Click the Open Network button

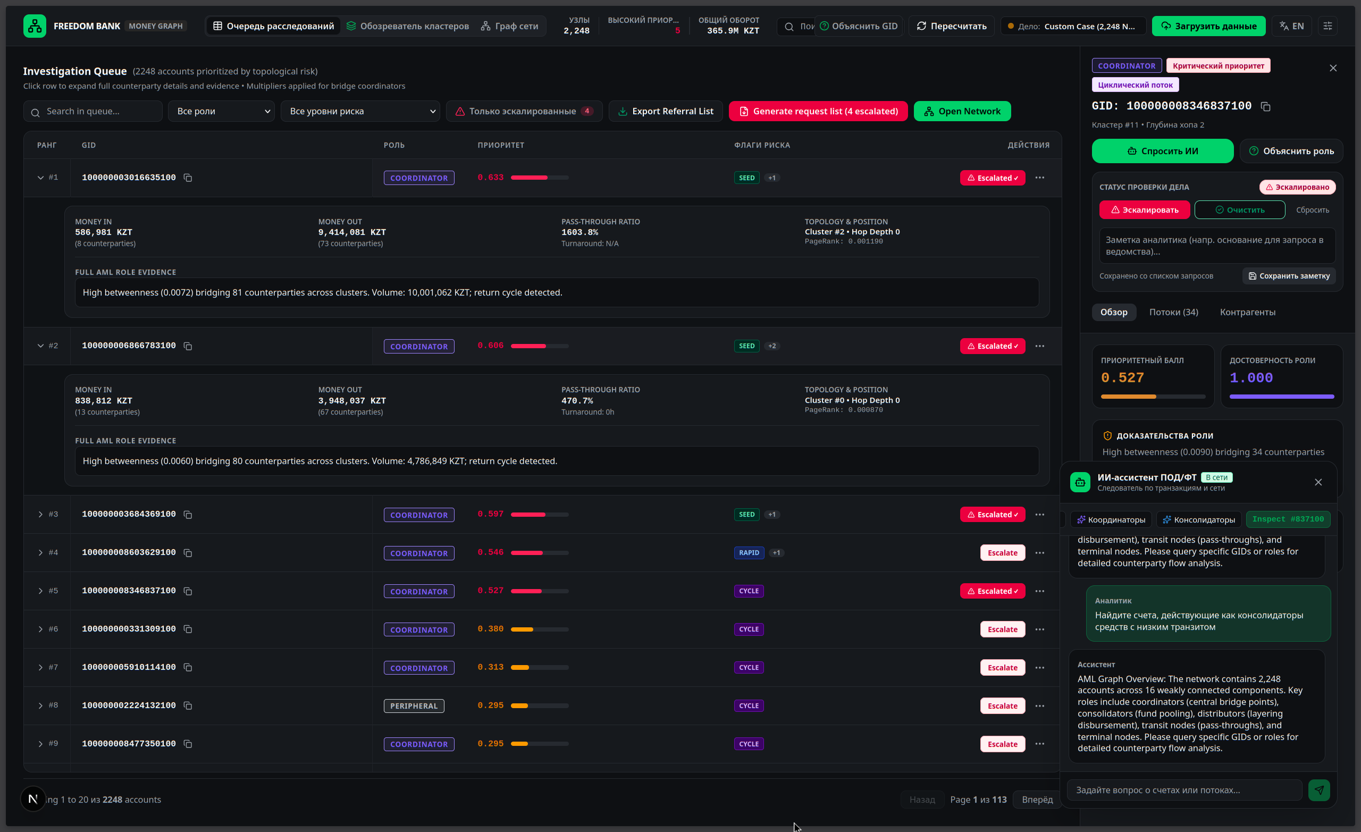tap(962, 111)
